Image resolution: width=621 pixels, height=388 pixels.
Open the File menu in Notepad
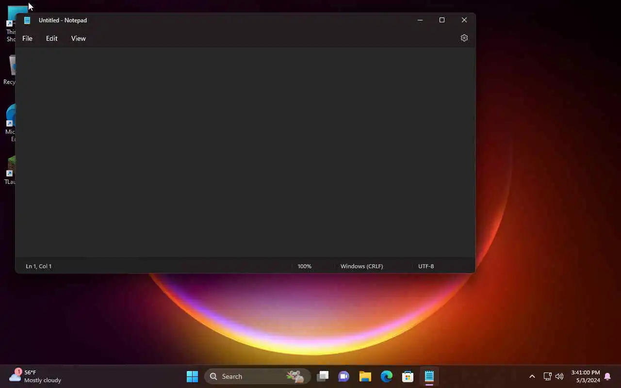pos(27,38)
